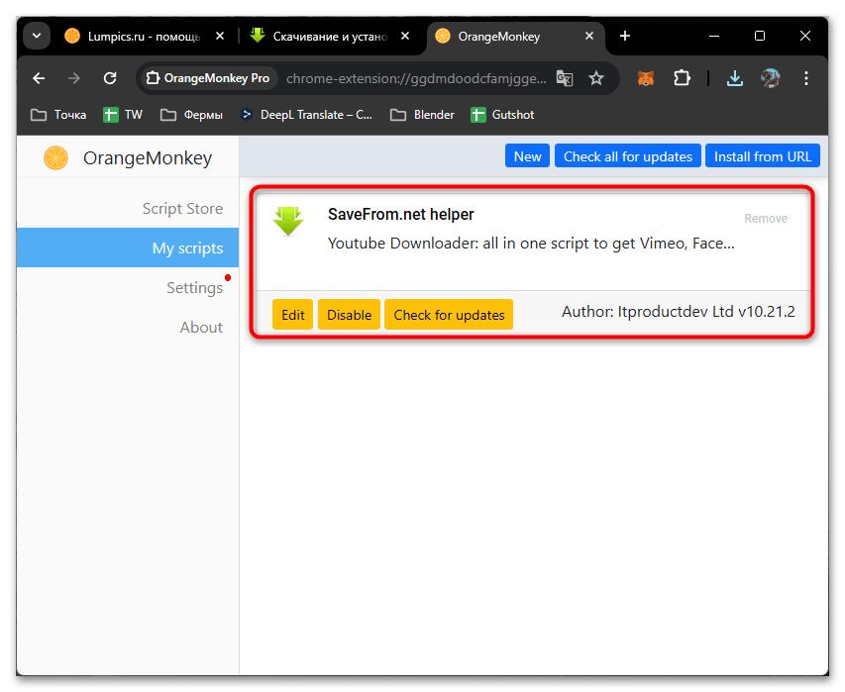Click Install from URL button
The height and width of the screenshot is (692, 845).
pyautogui.click(x=762, y=156)
